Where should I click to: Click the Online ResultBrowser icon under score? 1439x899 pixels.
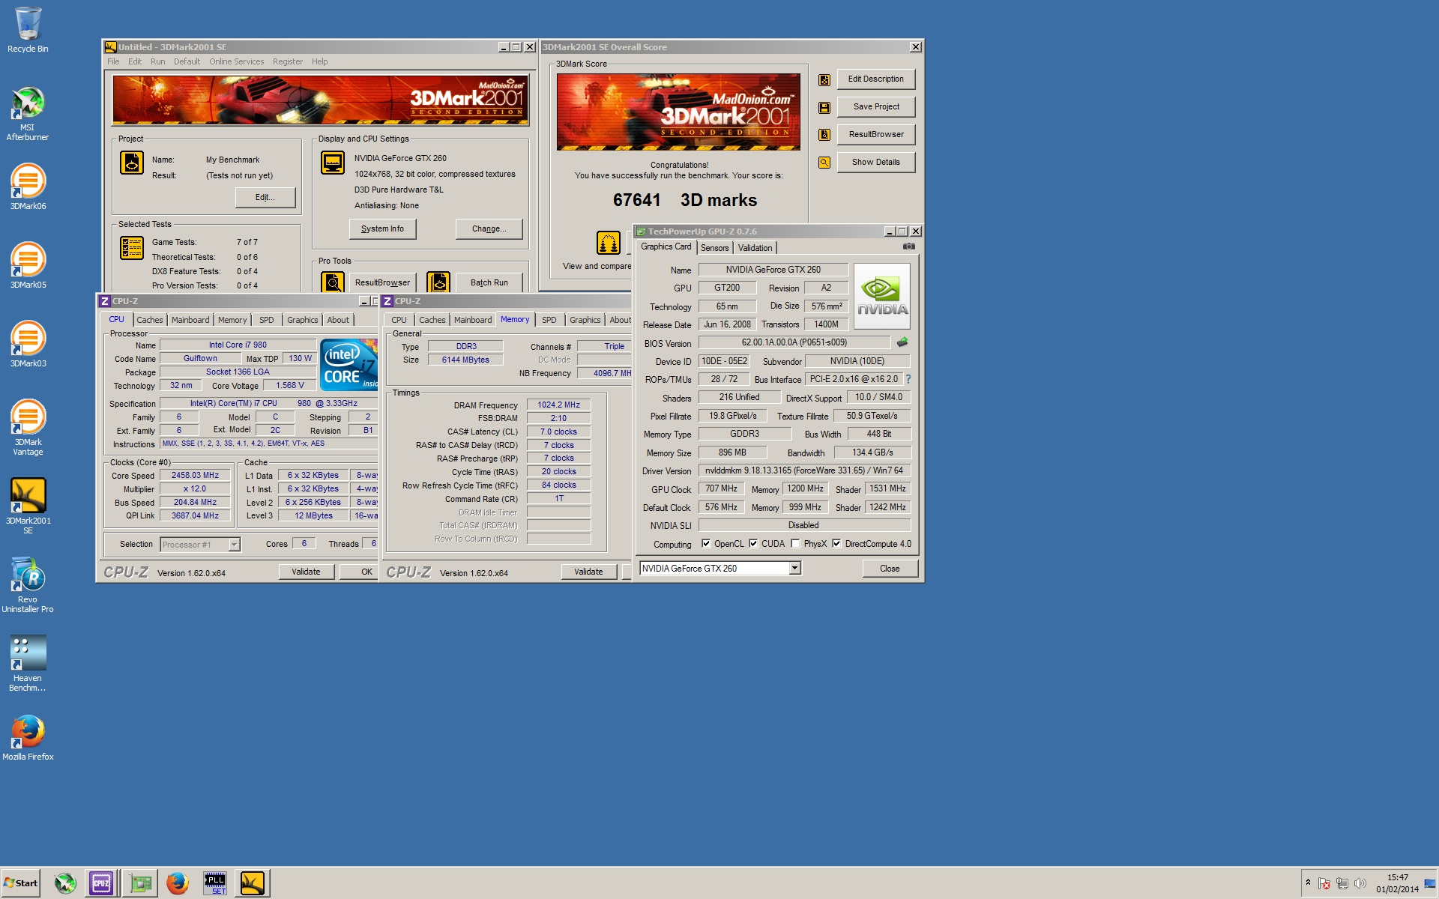pyautogui.click(x=608, y=243)
